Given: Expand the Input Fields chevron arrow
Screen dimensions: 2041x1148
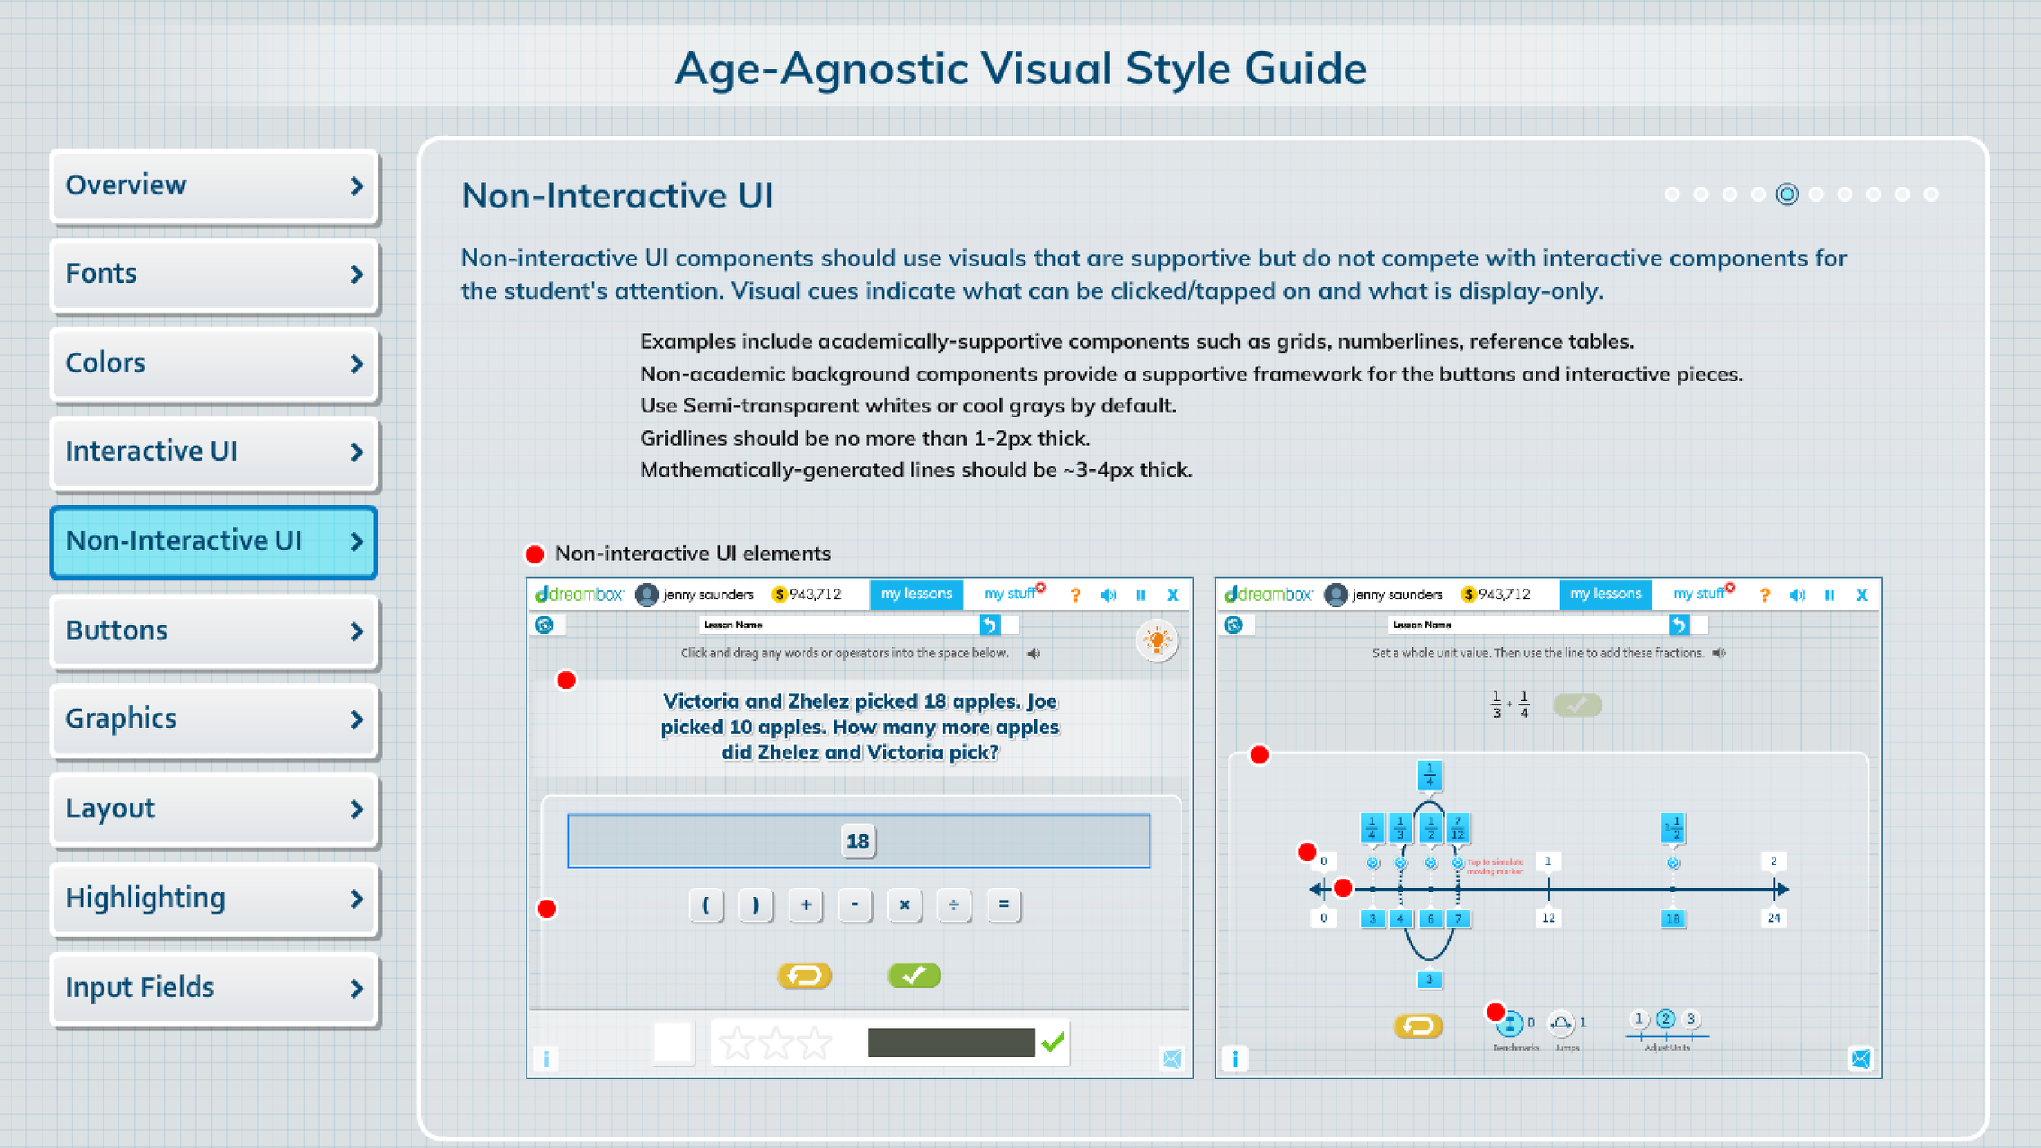Looking at the screenshot, I should coord(356,989).
